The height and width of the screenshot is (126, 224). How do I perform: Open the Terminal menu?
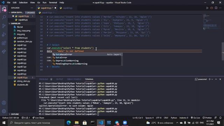pos(53,2)
